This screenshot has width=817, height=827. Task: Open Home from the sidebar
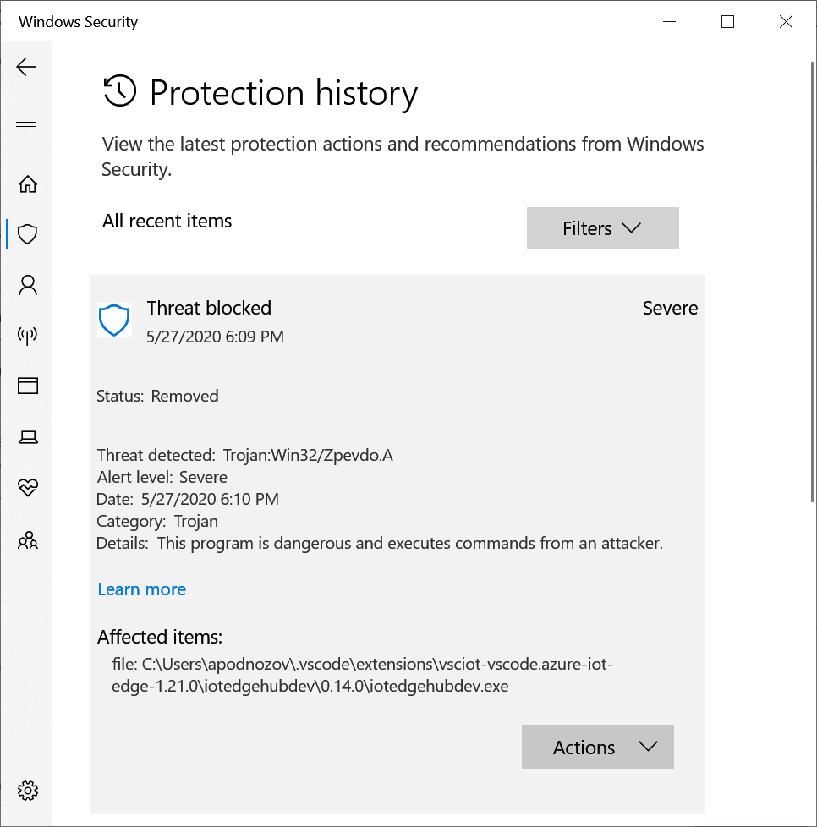point(27,183)
